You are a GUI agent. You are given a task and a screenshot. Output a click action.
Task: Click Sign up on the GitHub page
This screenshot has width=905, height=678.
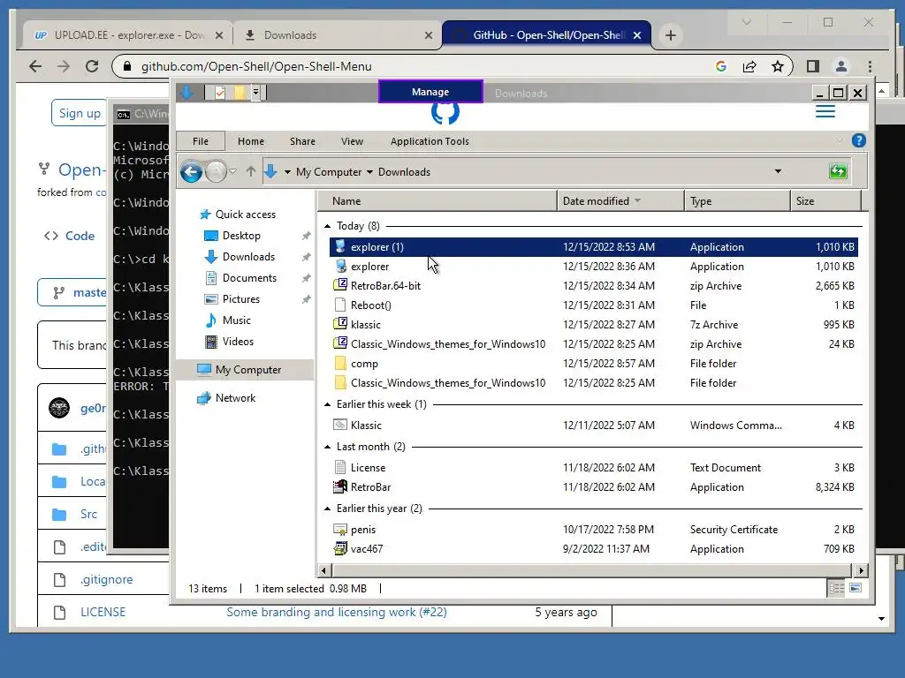80,113
